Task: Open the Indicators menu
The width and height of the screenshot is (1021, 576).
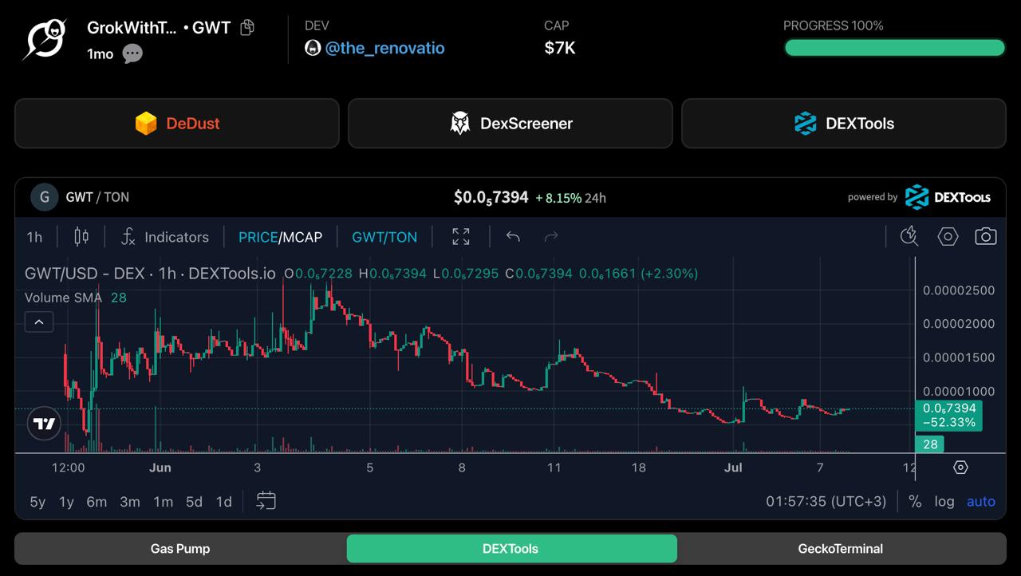Action: coord(165,237)
